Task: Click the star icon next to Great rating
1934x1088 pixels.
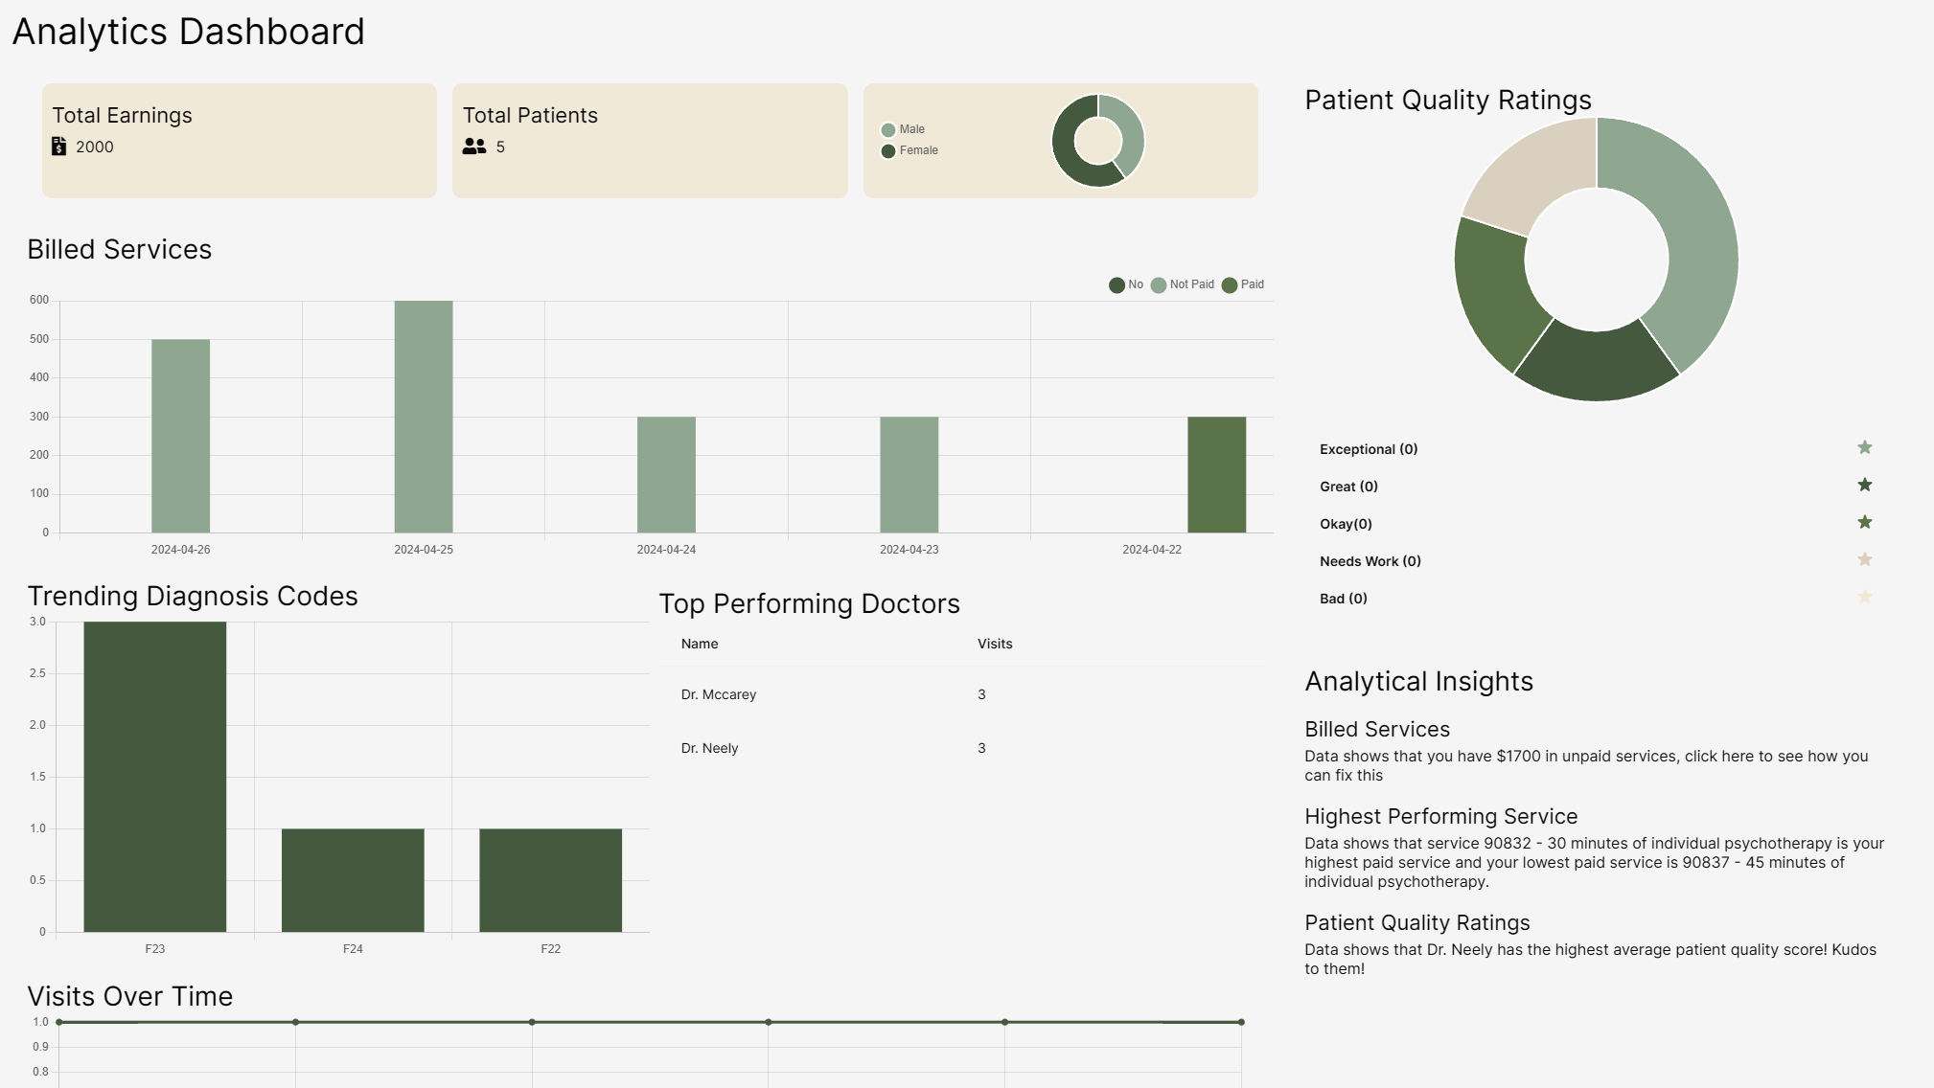Action: [1864, 486]
